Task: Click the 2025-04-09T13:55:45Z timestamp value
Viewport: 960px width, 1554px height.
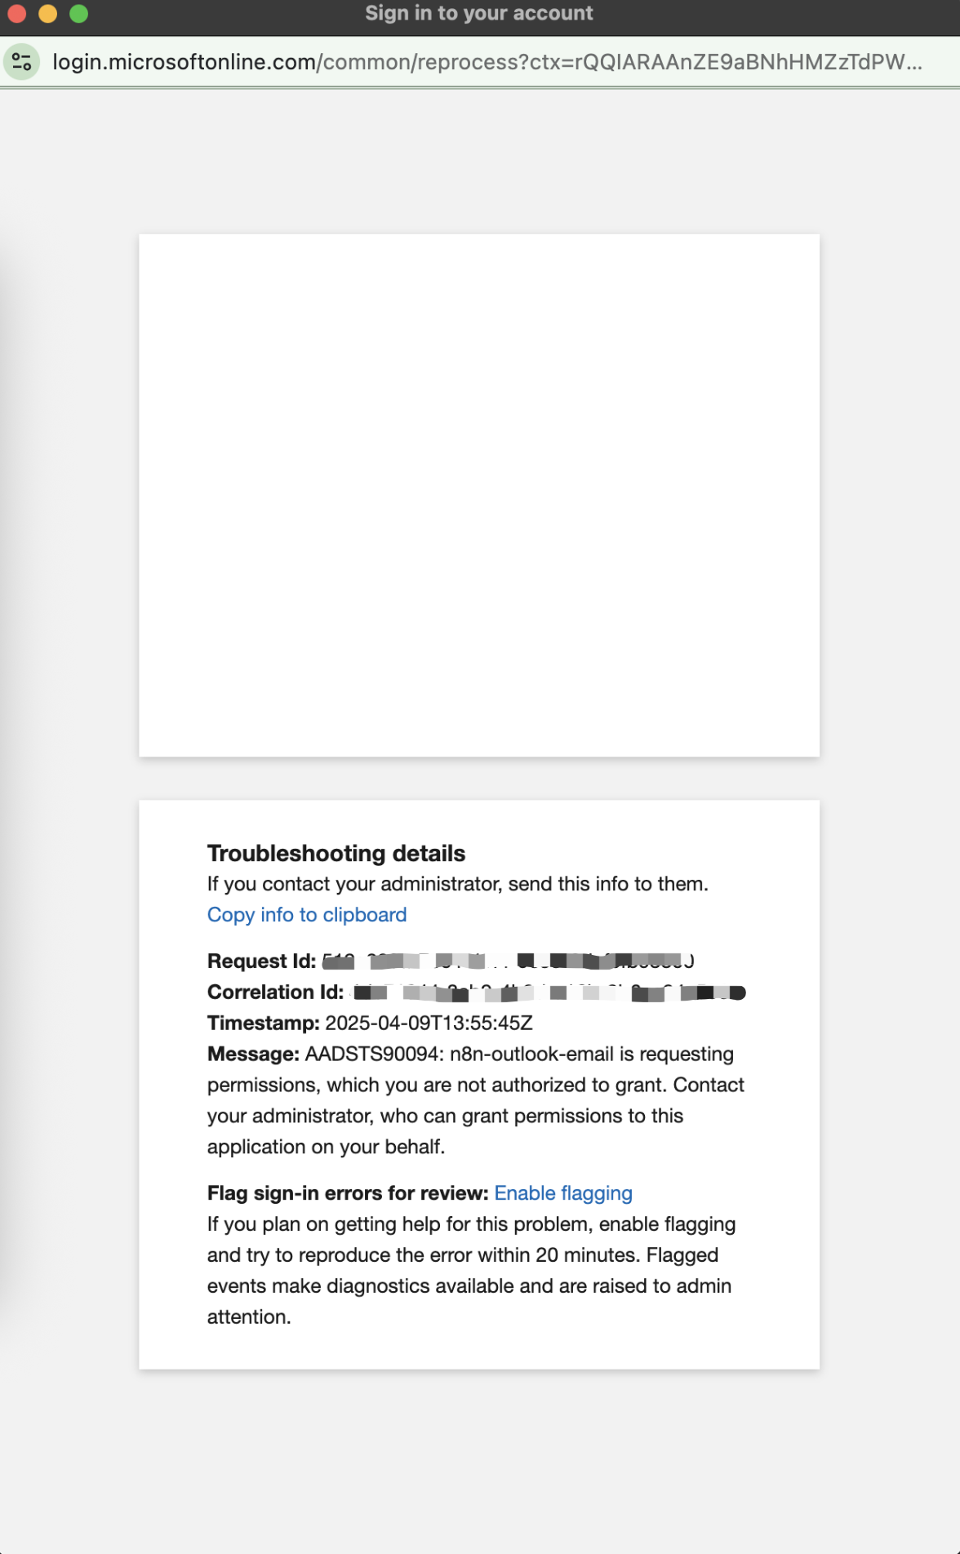Action: pos(429,1023)
